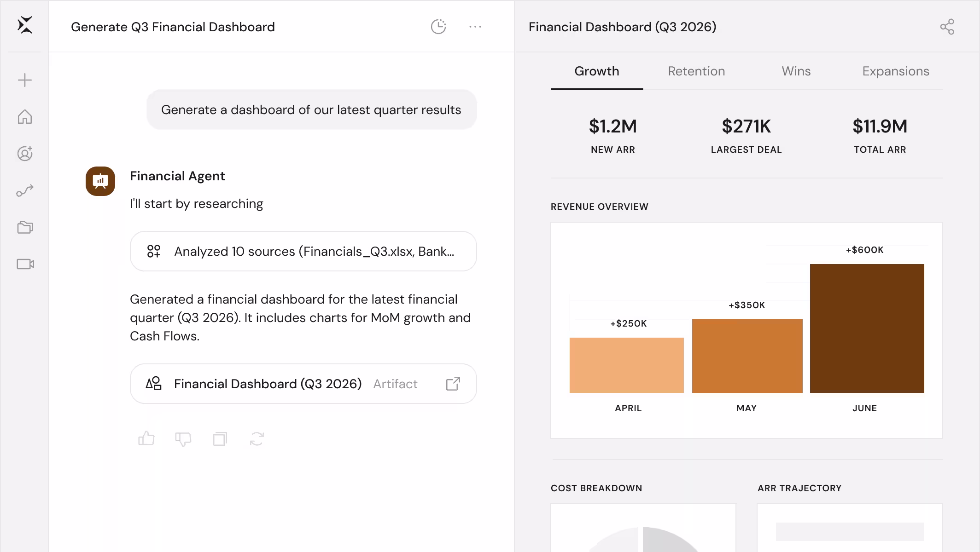Click the sources icon beside Analyzed 10 sources
Screen dimensions: 980x552
tap(154, 251)
